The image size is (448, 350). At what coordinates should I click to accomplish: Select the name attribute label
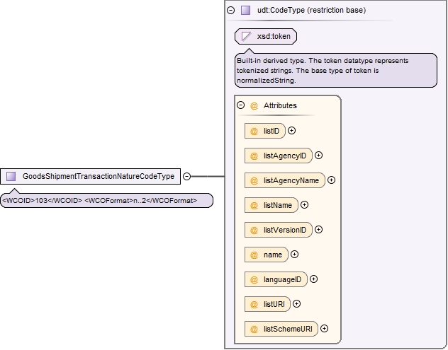[273, 255]
